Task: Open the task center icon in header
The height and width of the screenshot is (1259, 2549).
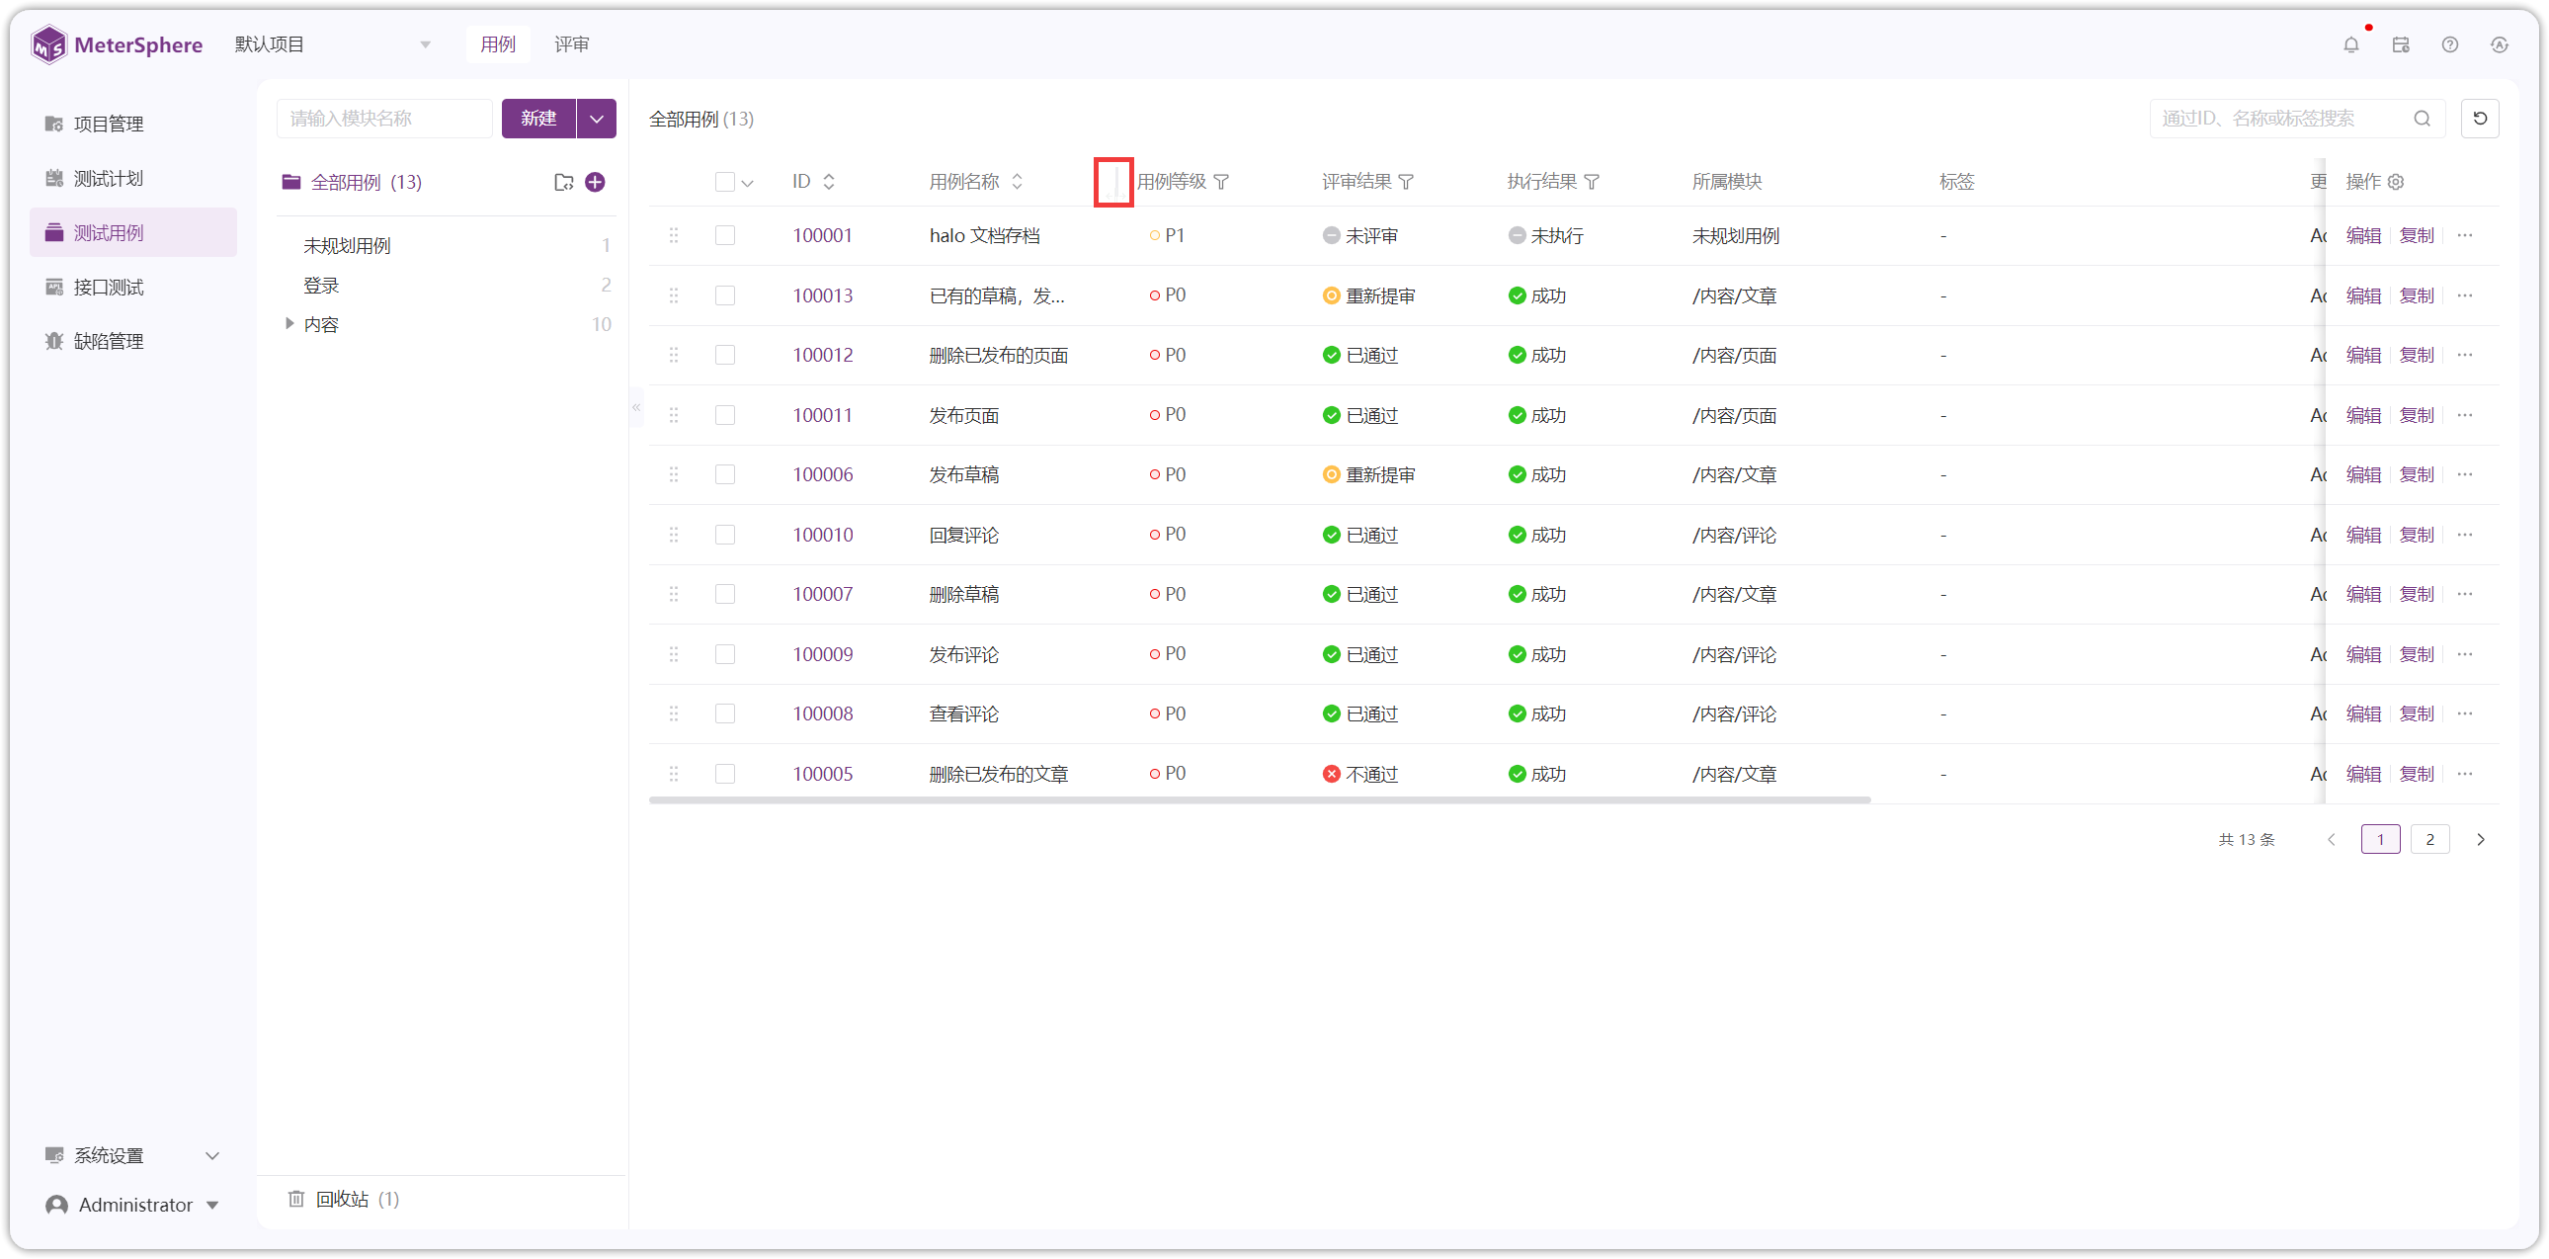Action: (x=2401, y=44)
